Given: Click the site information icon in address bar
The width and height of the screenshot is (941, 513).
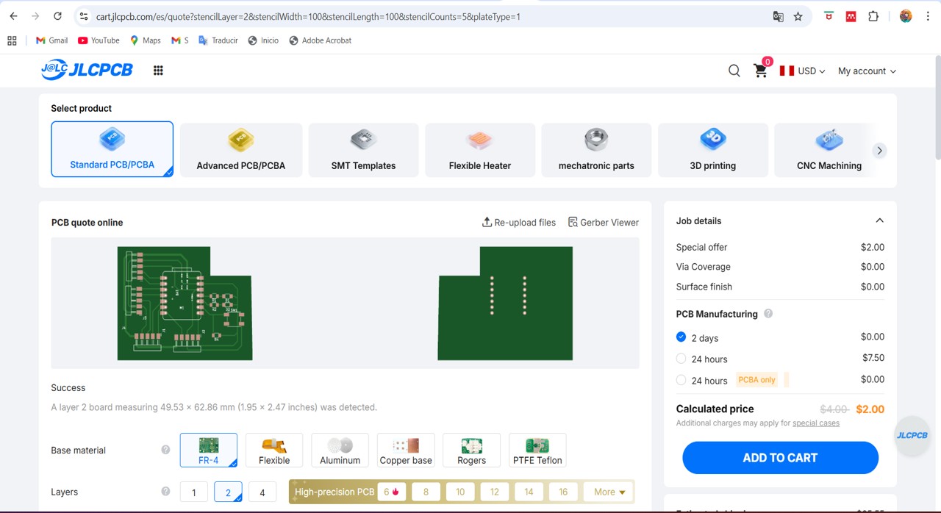Looking at the screenshot, I should click(x=83, y=16).
